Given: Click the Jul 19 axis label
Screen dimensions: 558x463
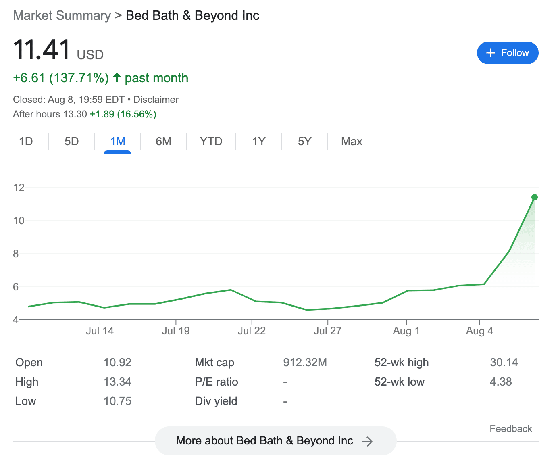Looking at the screenshot, I should (x=176, y=331).
